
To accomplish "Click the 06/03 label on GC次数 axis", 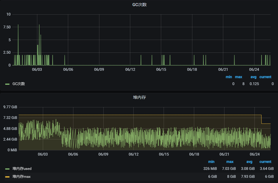I will 37,70.
